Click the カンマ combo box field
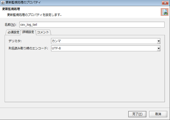Viewport: 170px width, 120px height. (x=106, y=41)
